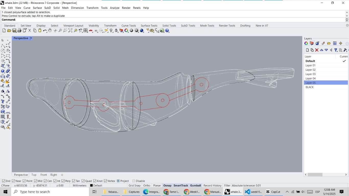Image resolution: width=349 pixels, height=196 pixels.
Task: Select the Points tool in left sidebar
Action: [x=8, y=40]
